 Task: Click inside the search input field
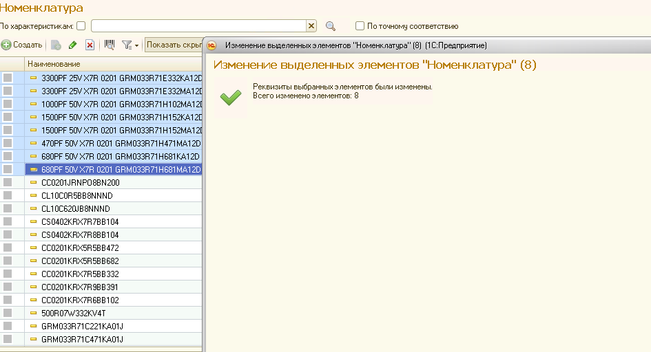point(198,26)
